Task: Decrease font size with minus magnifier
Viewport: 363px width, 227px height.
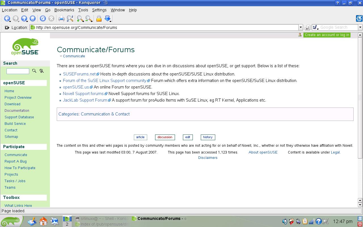Action: click(x=88, y=18)
